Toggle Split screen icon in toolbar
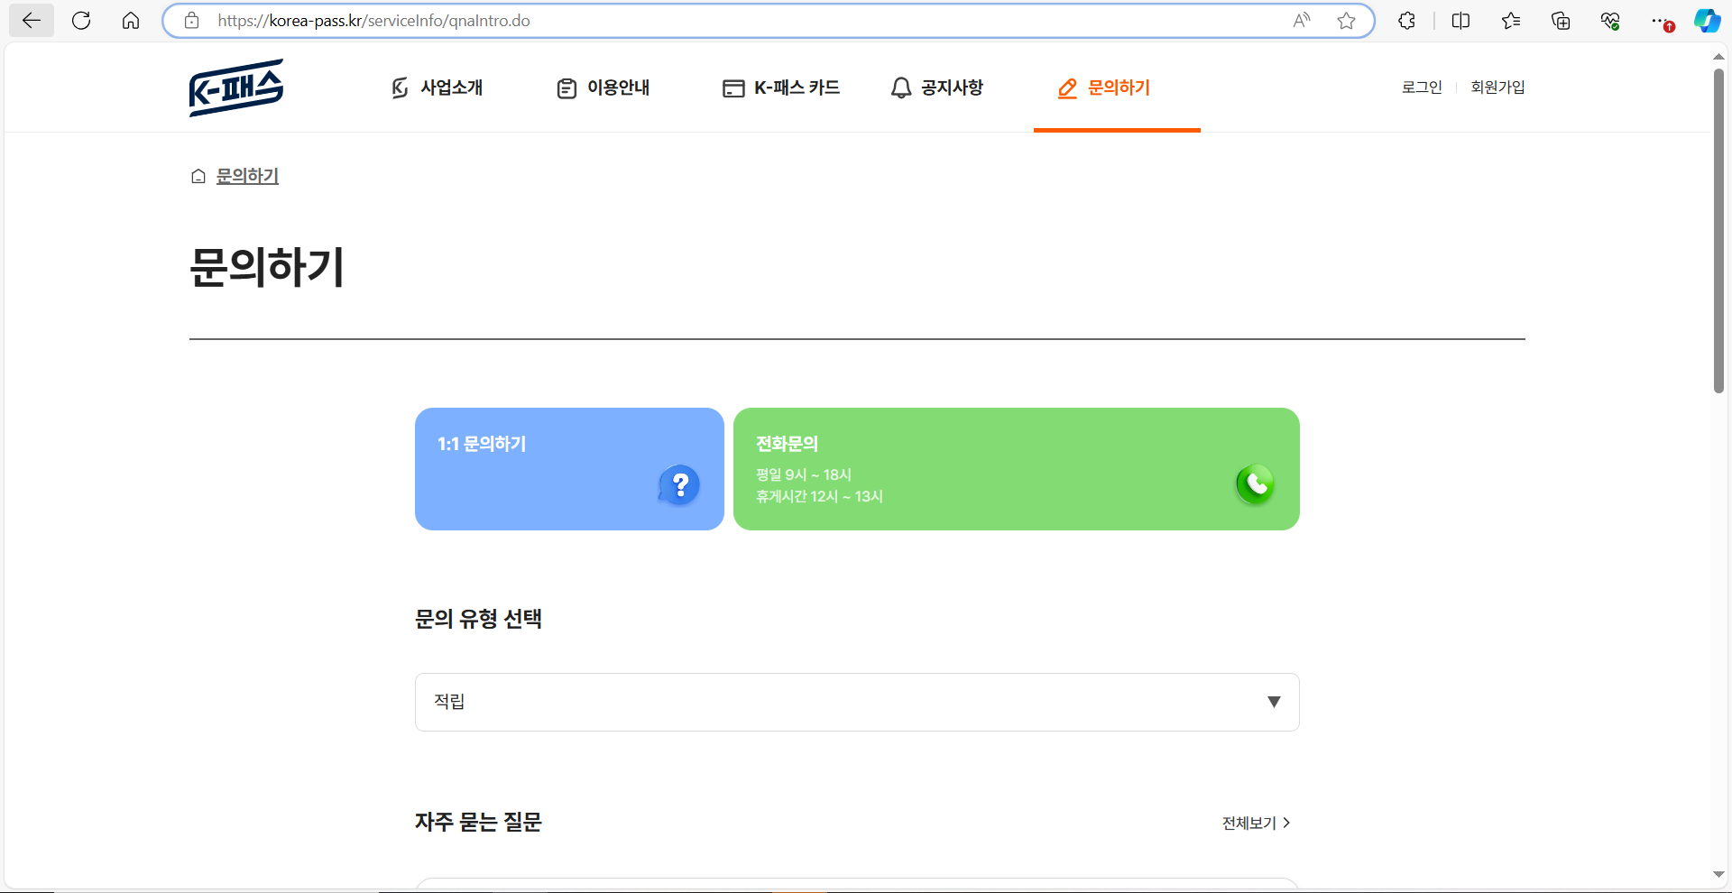This screenshot has width=1732, height=893. [1460, 21]
